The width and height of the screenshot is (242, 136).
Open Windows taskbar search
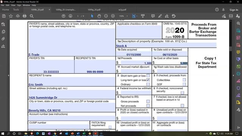8,133
